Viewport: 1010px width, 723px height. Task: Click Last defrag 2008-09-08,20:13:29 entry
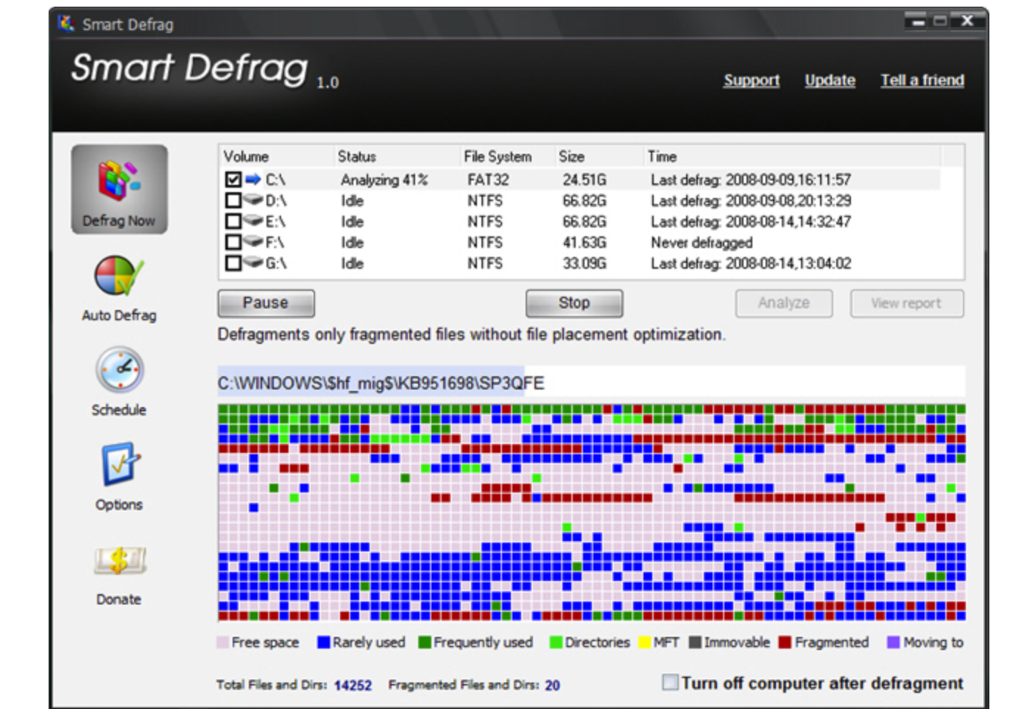(x=751, y=200)
